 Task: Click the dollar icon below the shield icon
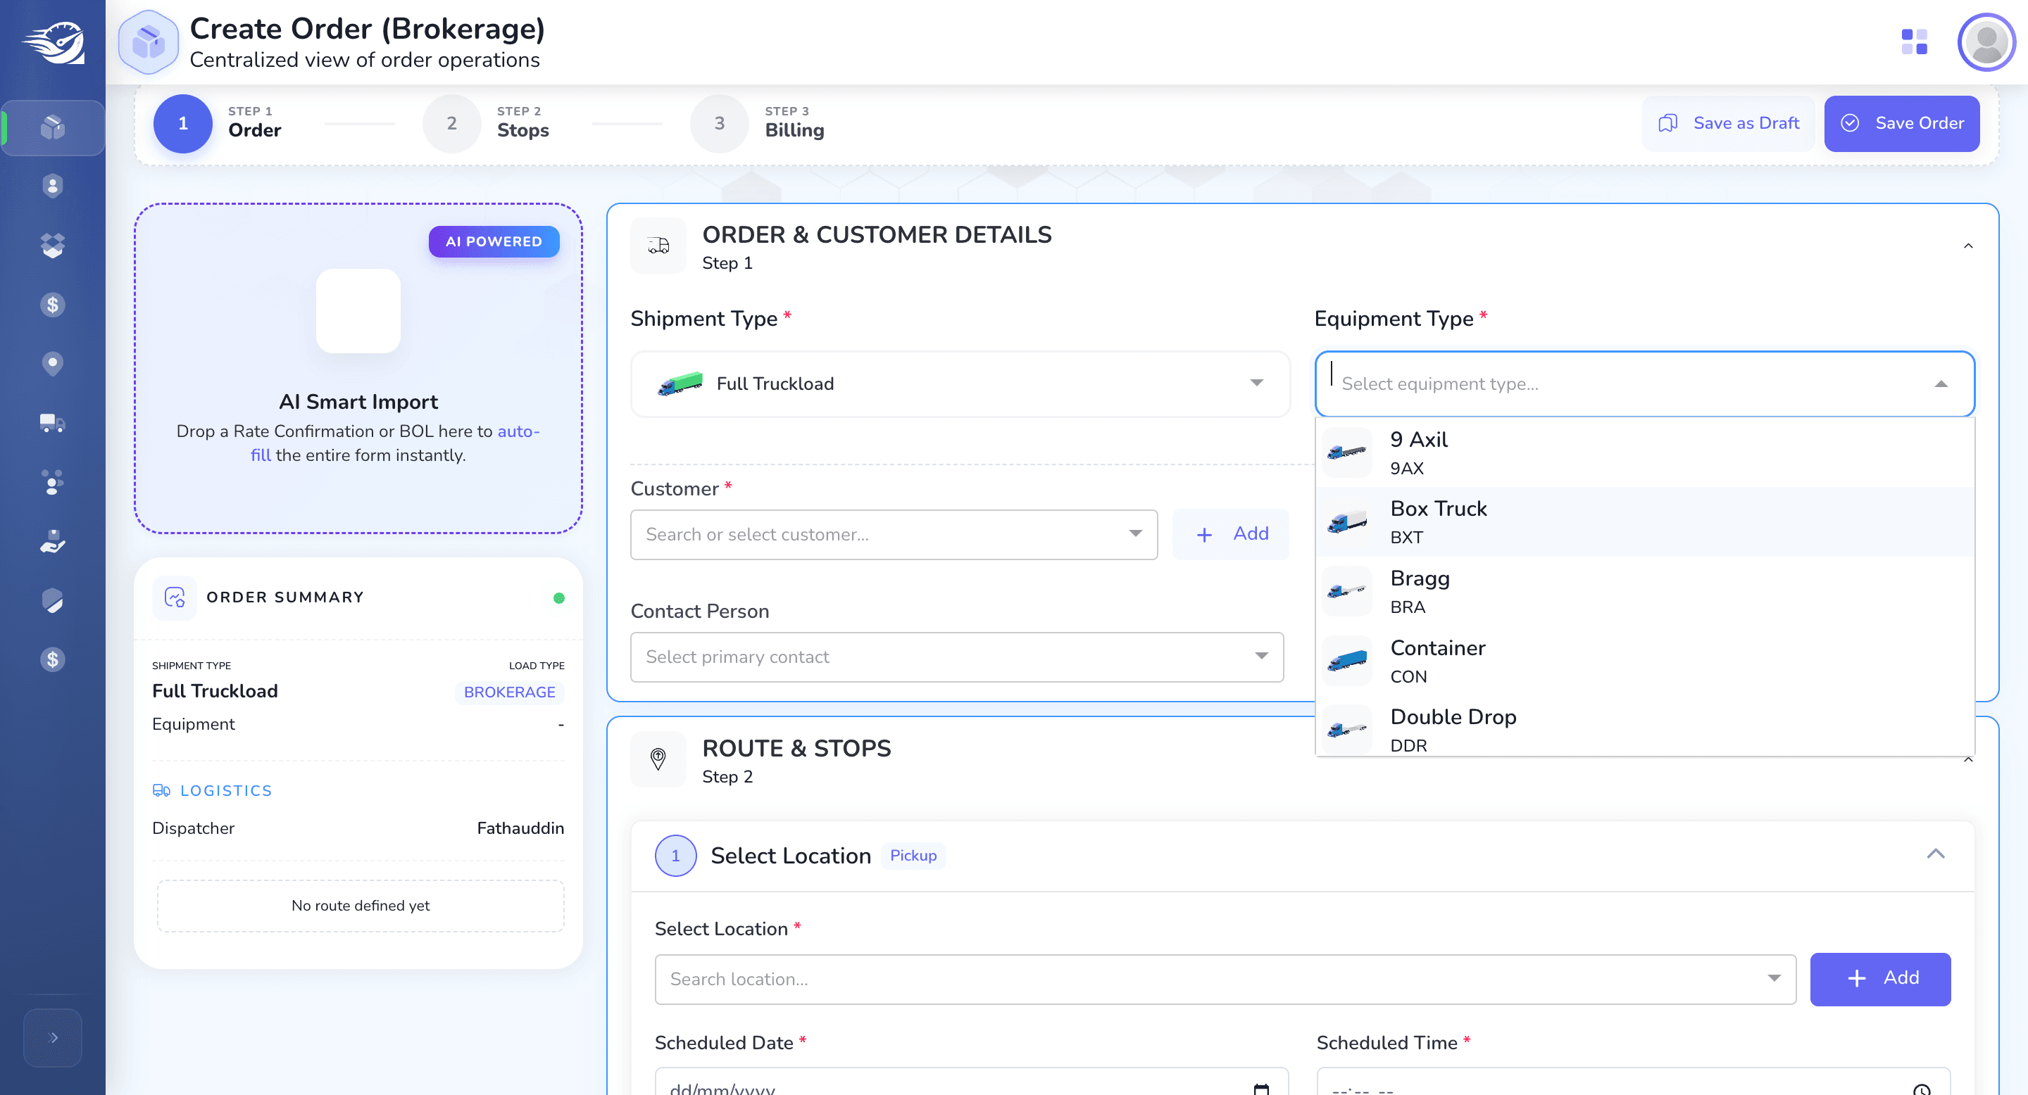[52, 659]
